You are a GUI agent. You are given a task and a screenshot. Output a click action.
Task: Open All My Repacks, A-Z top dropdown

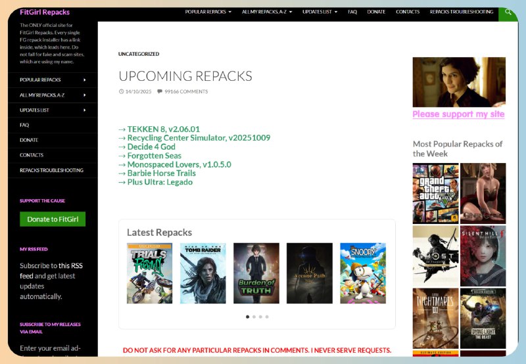tap(267, 12)
